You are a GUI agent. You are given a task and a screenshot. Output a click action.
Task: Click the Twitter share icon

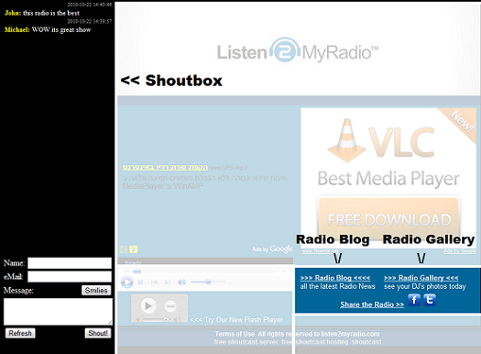(x=430, y=300)
